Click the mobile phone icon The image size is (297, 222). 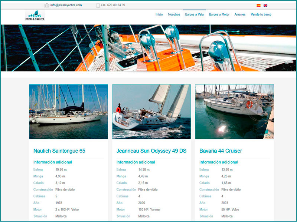pos(98,5)
